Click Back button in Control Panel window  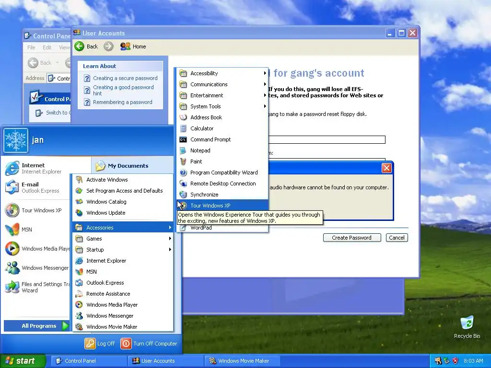[40, 63]
